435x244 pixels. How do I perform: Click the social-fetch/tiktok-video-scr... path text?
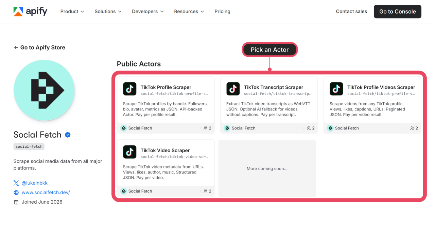174,157
